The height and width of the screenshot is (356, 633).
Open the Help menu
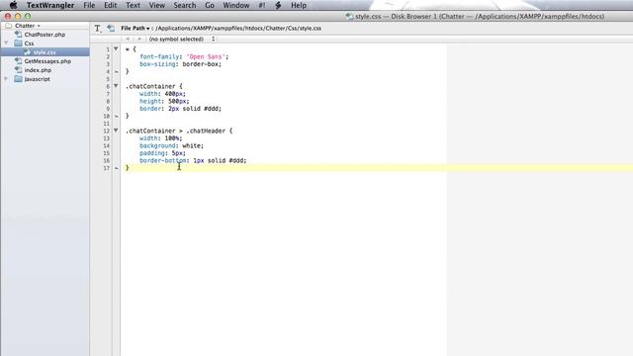tap(299, 5)
